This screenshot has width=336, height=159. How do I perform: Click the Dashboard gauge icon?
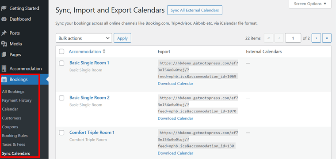[4, 19]
